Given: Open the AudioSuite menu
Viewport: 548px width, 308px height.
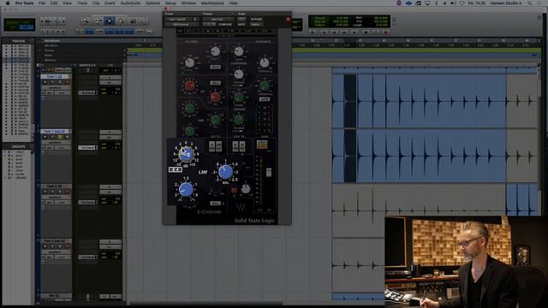Looking at the screenshot, I should point(130,3).
